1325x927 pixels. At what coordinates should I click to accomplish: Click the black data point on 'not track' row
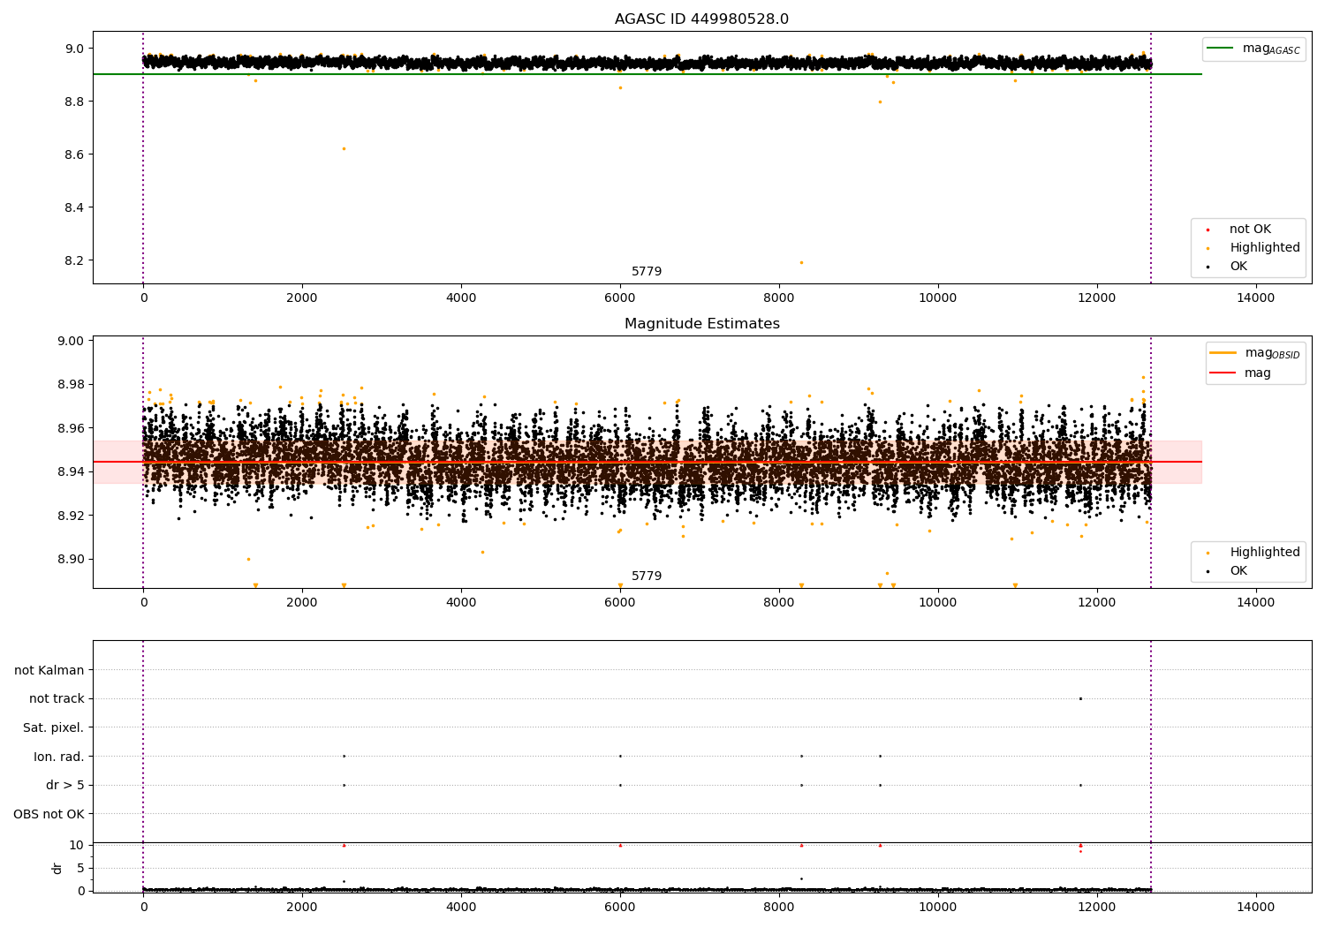tap(1080, 698)
